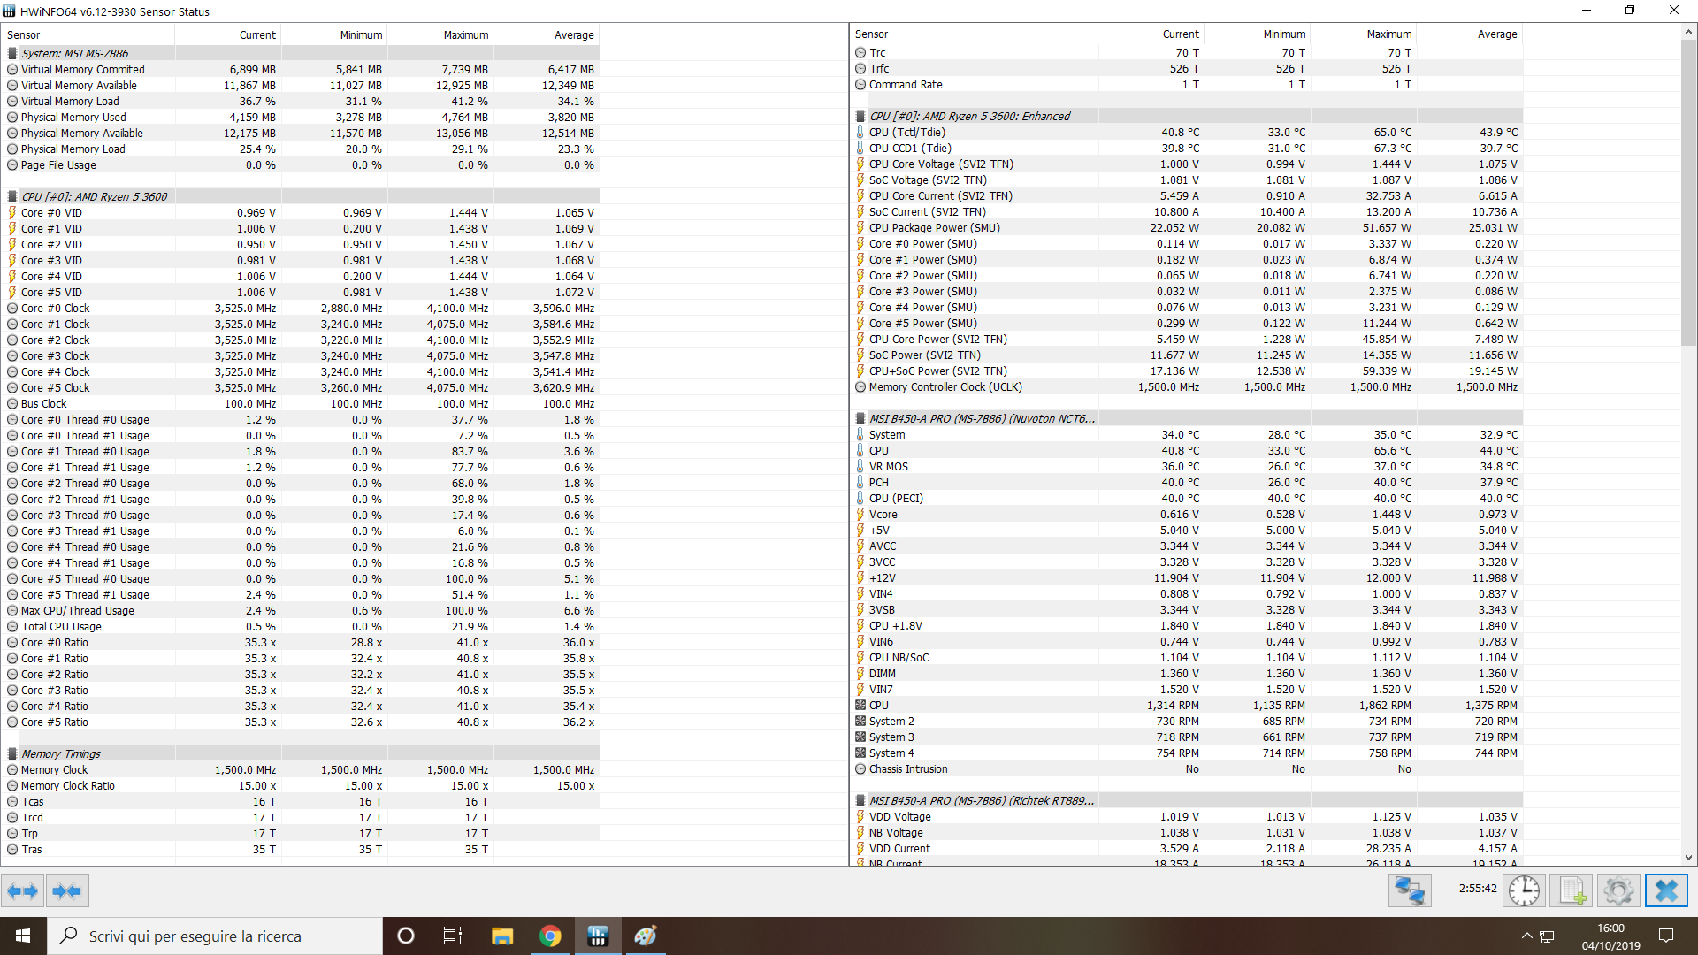Click the clock reset-timer icon
This screenshot has height=955, width=1698.
point(1524,890)
